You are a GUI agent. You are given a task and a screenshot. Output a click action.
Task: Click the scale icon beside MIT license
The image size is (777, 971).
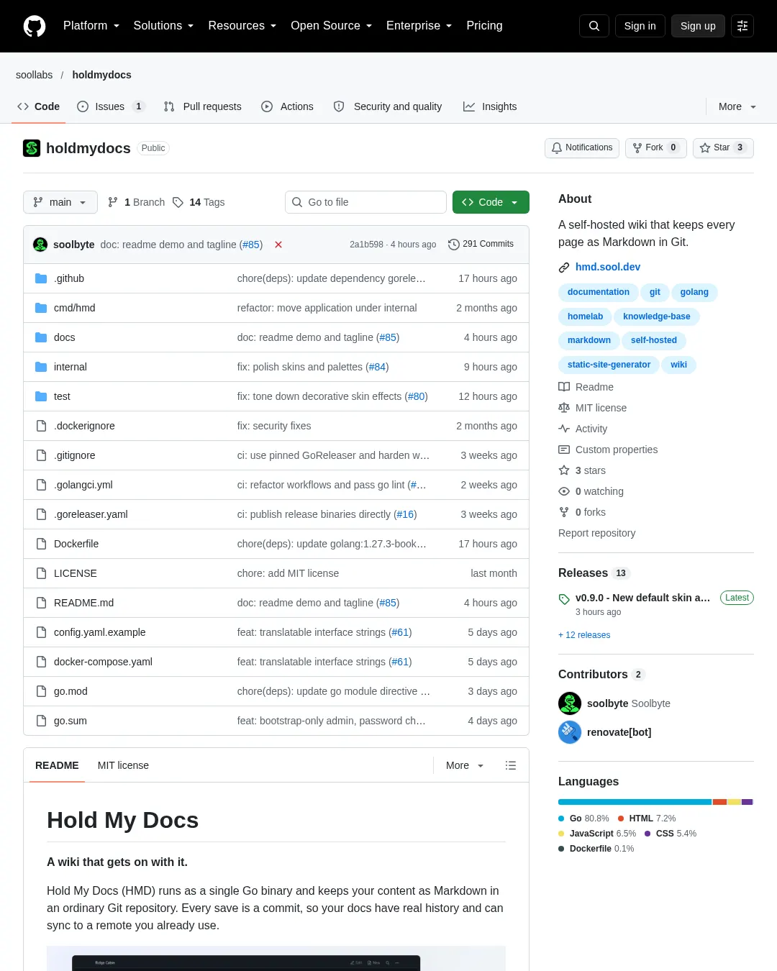tap(564, 408)
